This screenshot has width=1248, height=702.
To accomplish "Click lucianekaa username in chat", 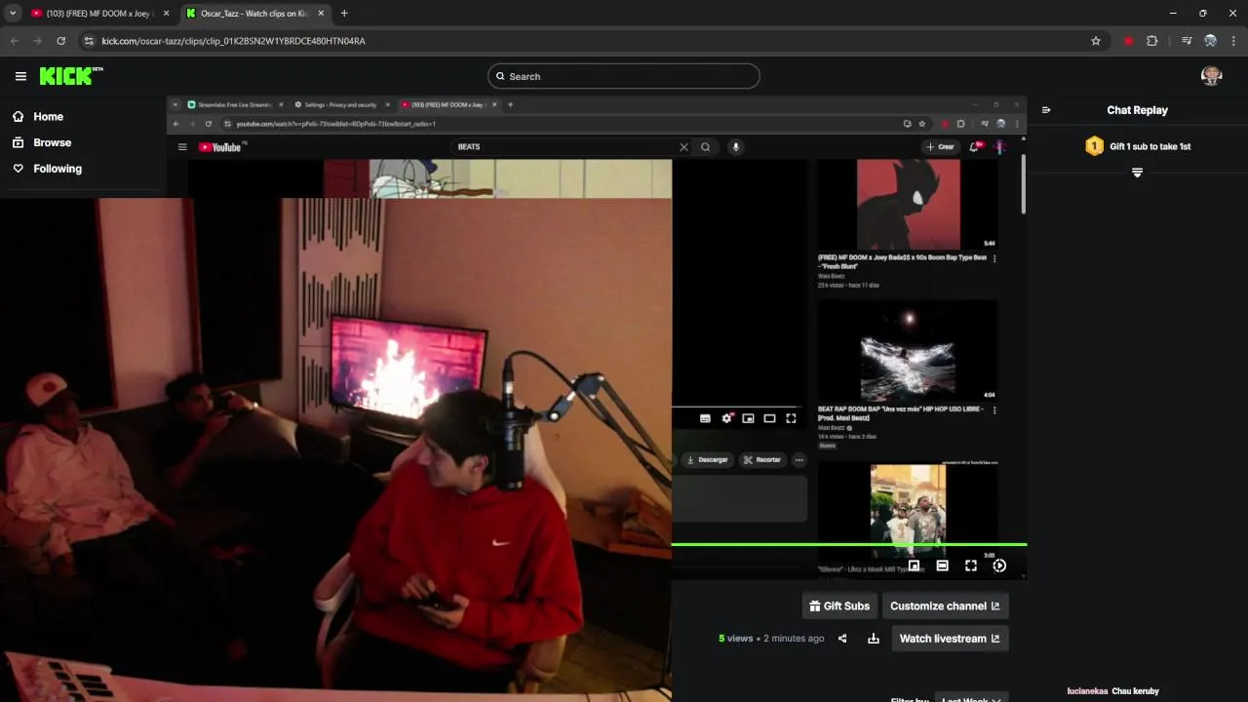I will 1087,690.
